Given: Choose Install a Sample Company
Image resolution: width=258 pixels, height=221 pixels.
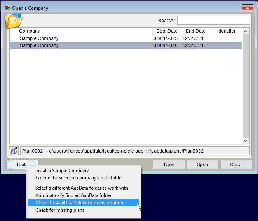Looking at the screenshot, I should pos(84,171).
